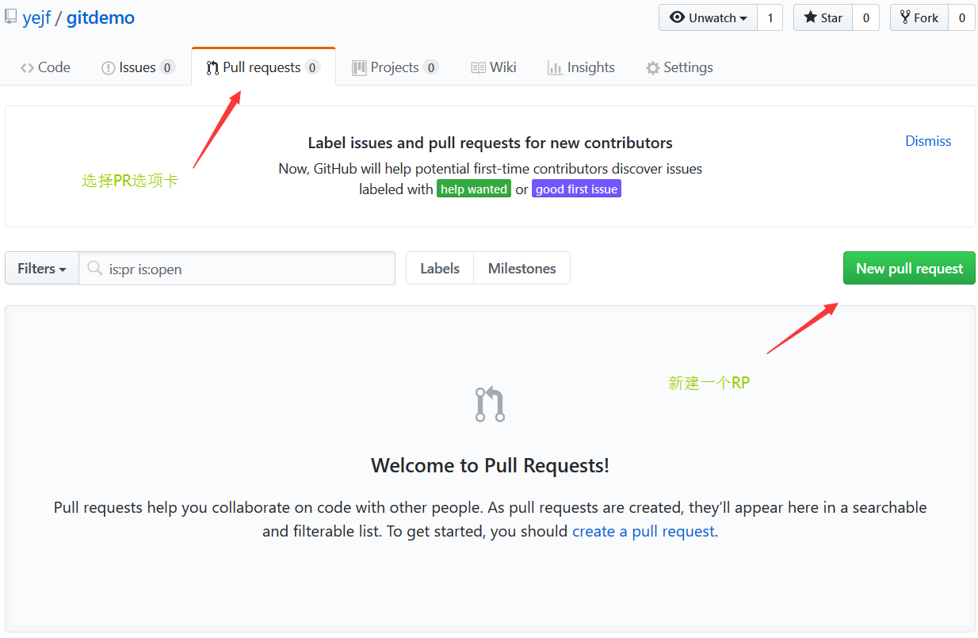
Task: Click the Pull requests tab counter badge
Action: 312,68
